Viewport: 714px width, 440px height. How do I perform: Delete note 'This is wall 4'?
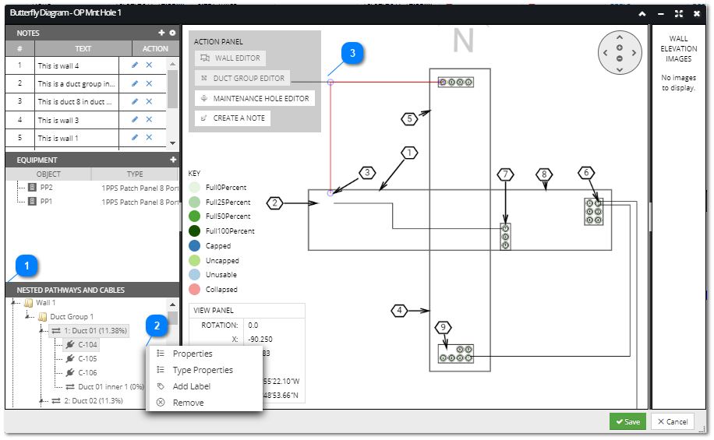[x=149, y=65]
